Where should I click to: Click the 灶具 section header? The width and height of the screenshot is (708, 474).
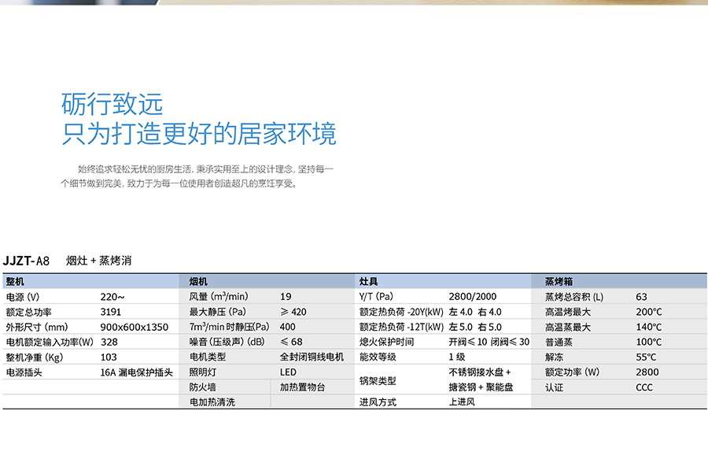click(x=368, y=281)
